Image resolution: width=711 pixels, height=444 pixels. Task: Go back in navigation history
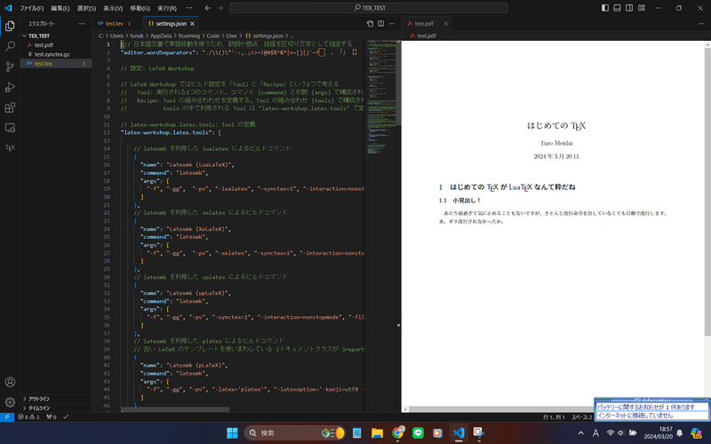pyautogui.click(x=208, y=8)
